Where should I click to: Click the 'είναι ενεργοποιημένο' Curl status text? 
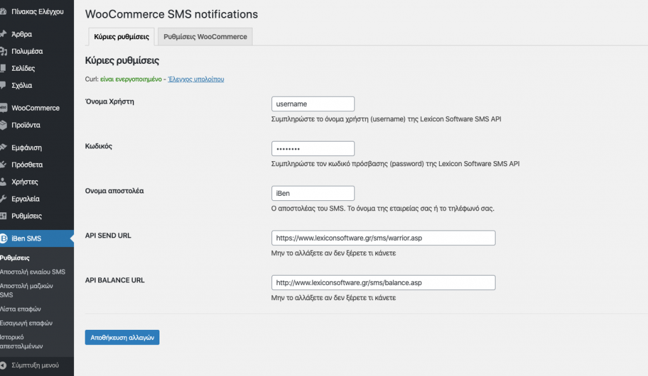point(131,79)
